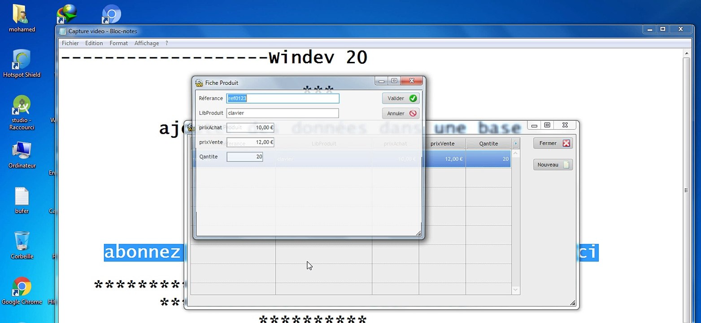Select the Qantite cell showing 20 in table
The width and height of the screenshot is (701, 323).
[x=488, y=159]
